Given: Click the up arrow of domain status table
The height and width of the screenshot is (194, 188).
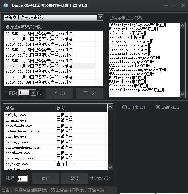Looking at the screenshot, I should [110, 107].
